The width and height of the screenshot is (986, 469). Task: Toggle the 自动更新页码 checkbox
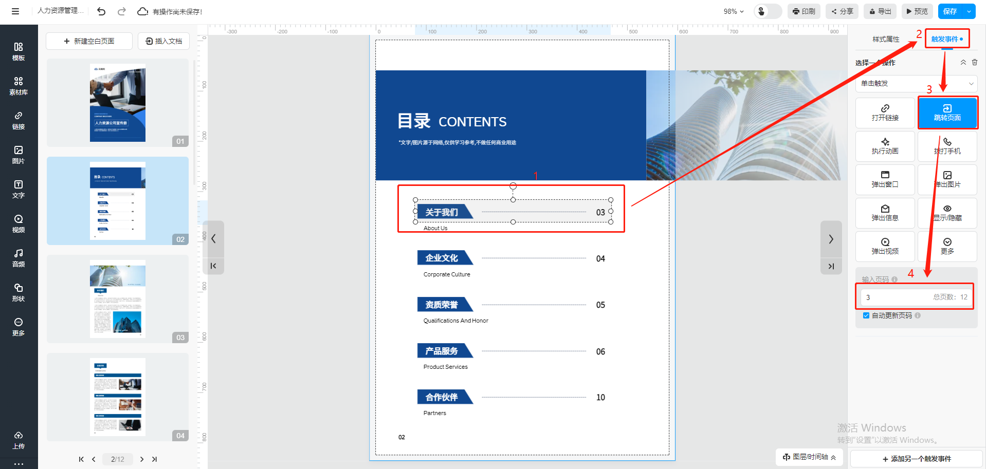[x=866, y=315]
